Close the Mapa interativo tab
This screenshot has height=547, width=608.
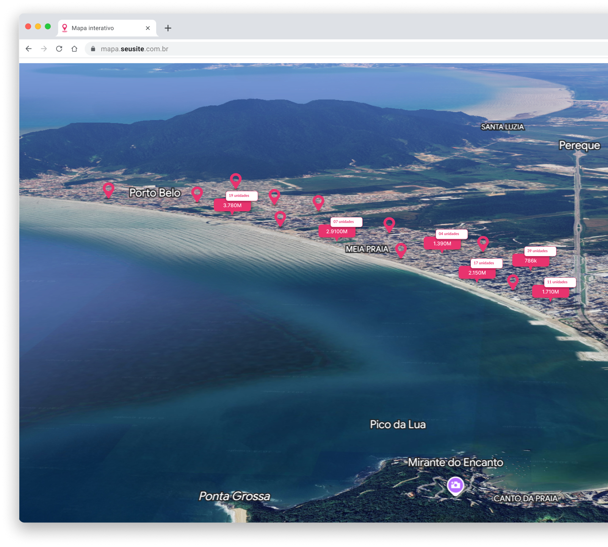coord(148,28)
